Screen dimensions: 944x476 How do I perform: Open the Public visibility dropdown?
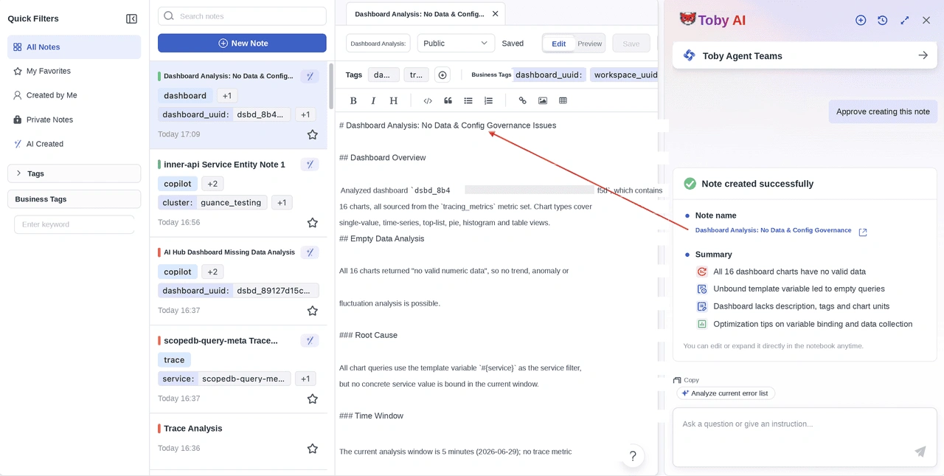coord(456,44)
